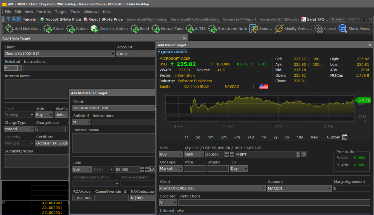The height and width of the screenshot is (215, 374).
Task: Add an ALTIS target
Action: pos(190,29)
